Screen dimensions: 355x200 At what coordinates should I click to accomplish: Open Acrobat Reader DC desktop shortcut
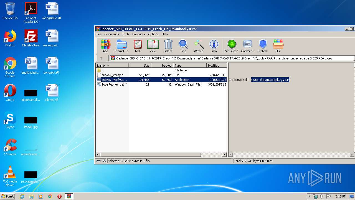tap(31, 13)
